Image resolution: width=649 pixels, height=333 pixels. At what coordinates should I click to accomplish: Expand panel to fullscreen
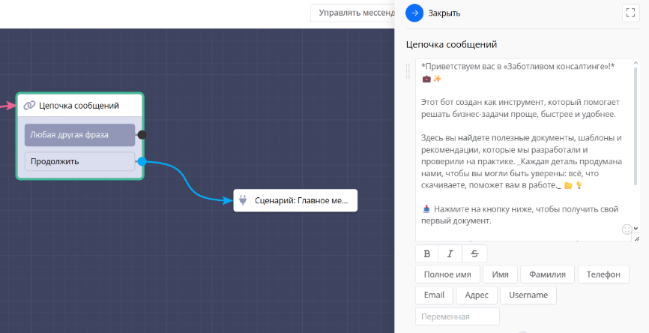pos(630,13)
